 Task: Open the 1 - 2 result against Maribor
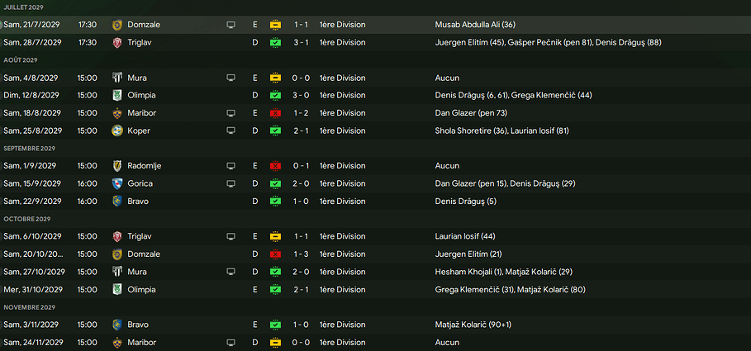(x=302, y=113)
